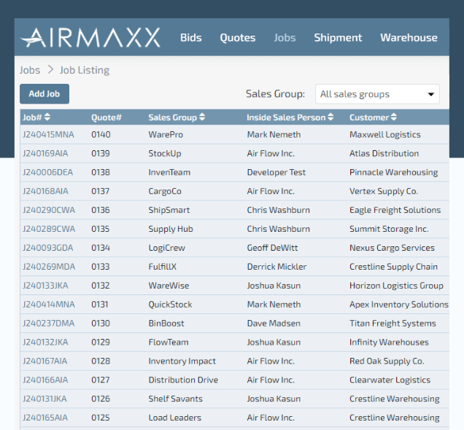
Task: Sort by the Job# column arrows
Action: [48, 117]
